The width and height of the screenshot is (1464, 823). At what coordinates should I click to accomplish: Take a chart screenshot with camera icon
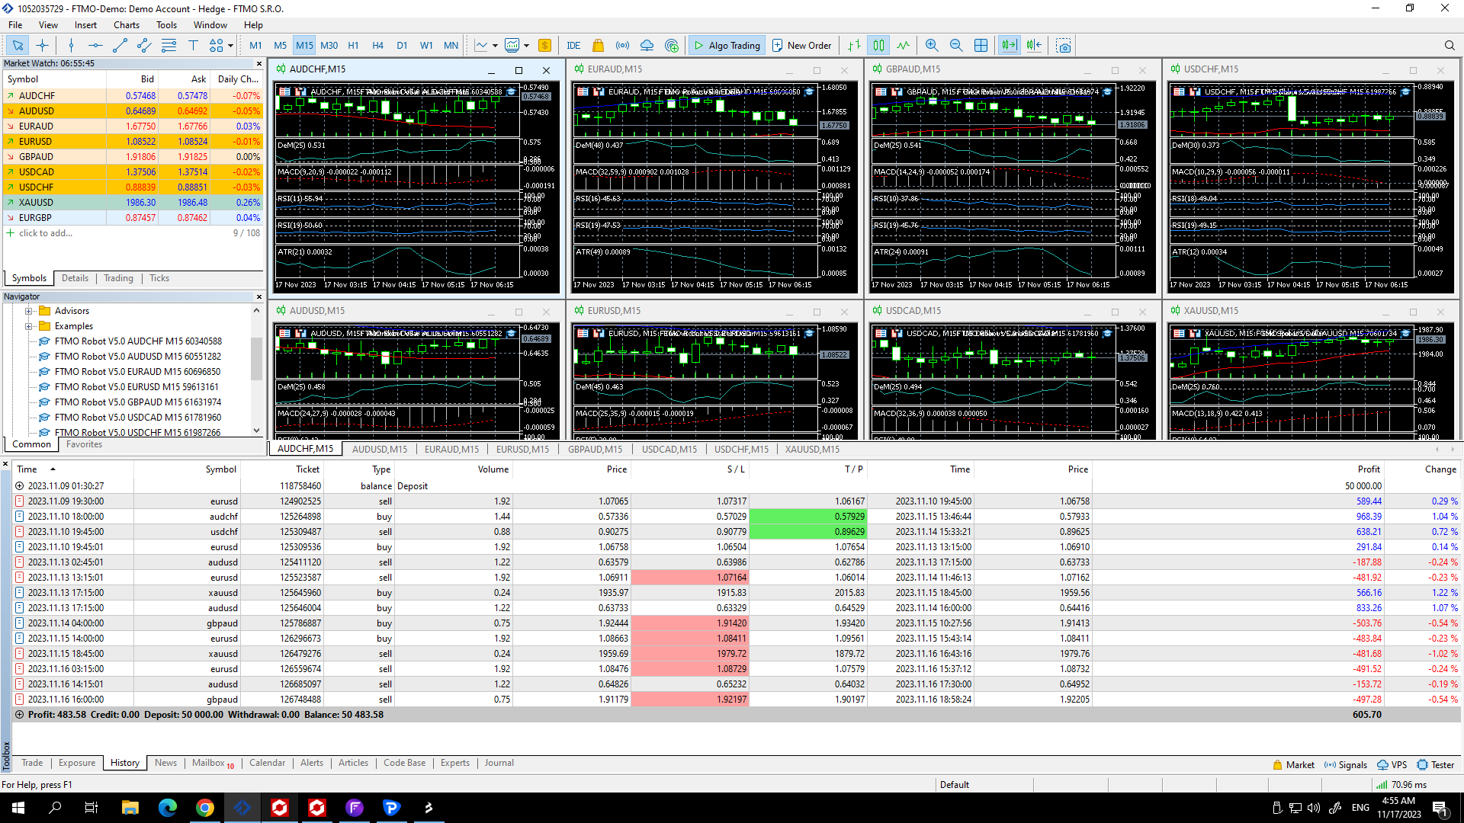click(1064, 46)
